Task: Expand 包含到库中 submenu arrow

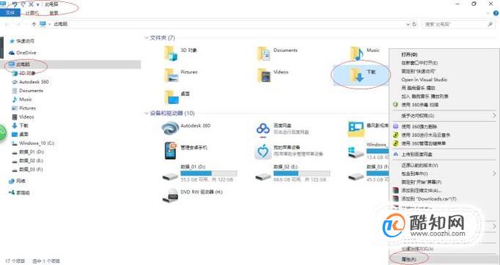Action: coord(494,173)
